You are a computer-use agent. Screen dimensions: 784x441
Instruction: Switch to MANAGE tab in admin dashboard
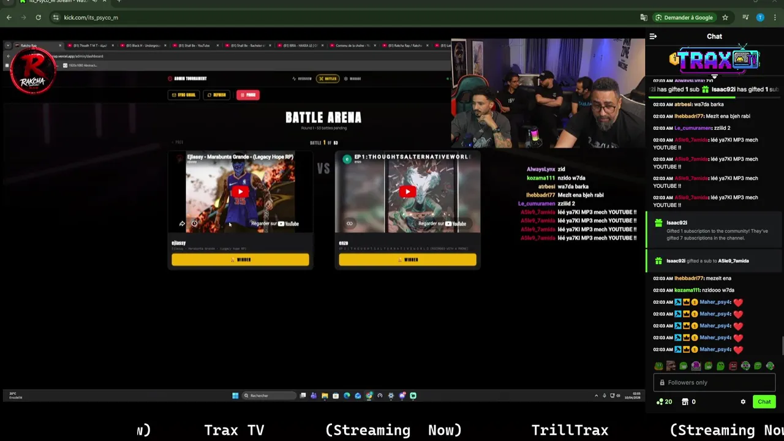352,78
